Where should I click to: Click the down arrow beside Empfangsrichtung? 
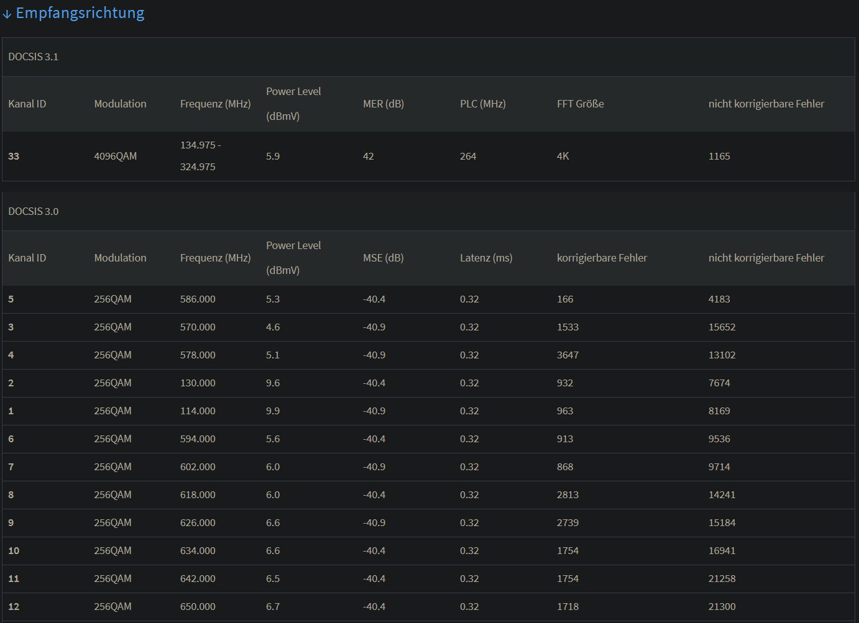(x=7, y=14)
